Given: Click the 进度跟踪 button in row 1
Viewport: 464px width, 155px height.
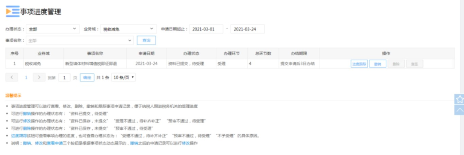Looking at the screenshot, I should coord(359,64).
